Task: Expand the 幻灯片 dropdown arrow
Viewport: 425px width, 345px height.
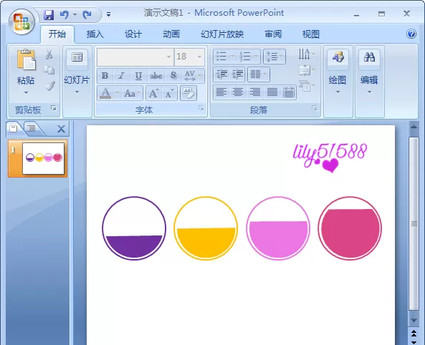Action: 77,92
